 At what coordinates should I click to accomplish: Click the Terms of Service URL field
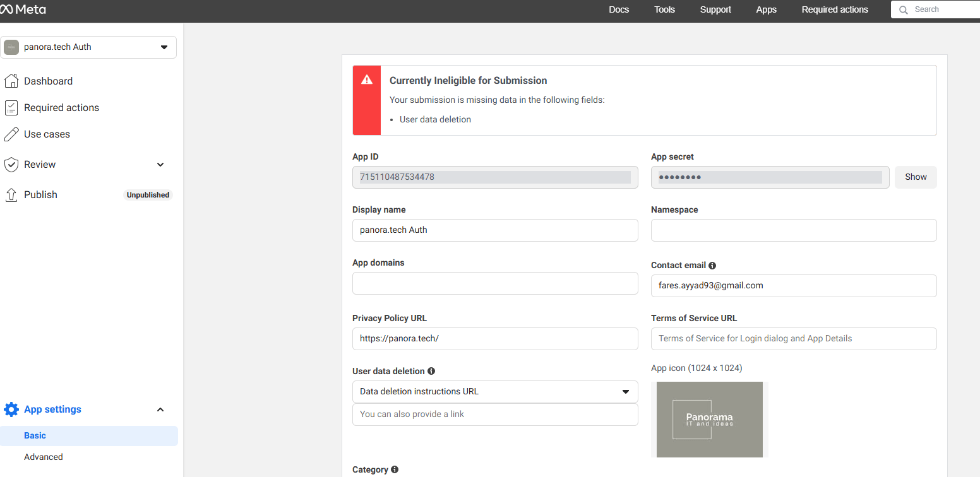click(794, 339)
